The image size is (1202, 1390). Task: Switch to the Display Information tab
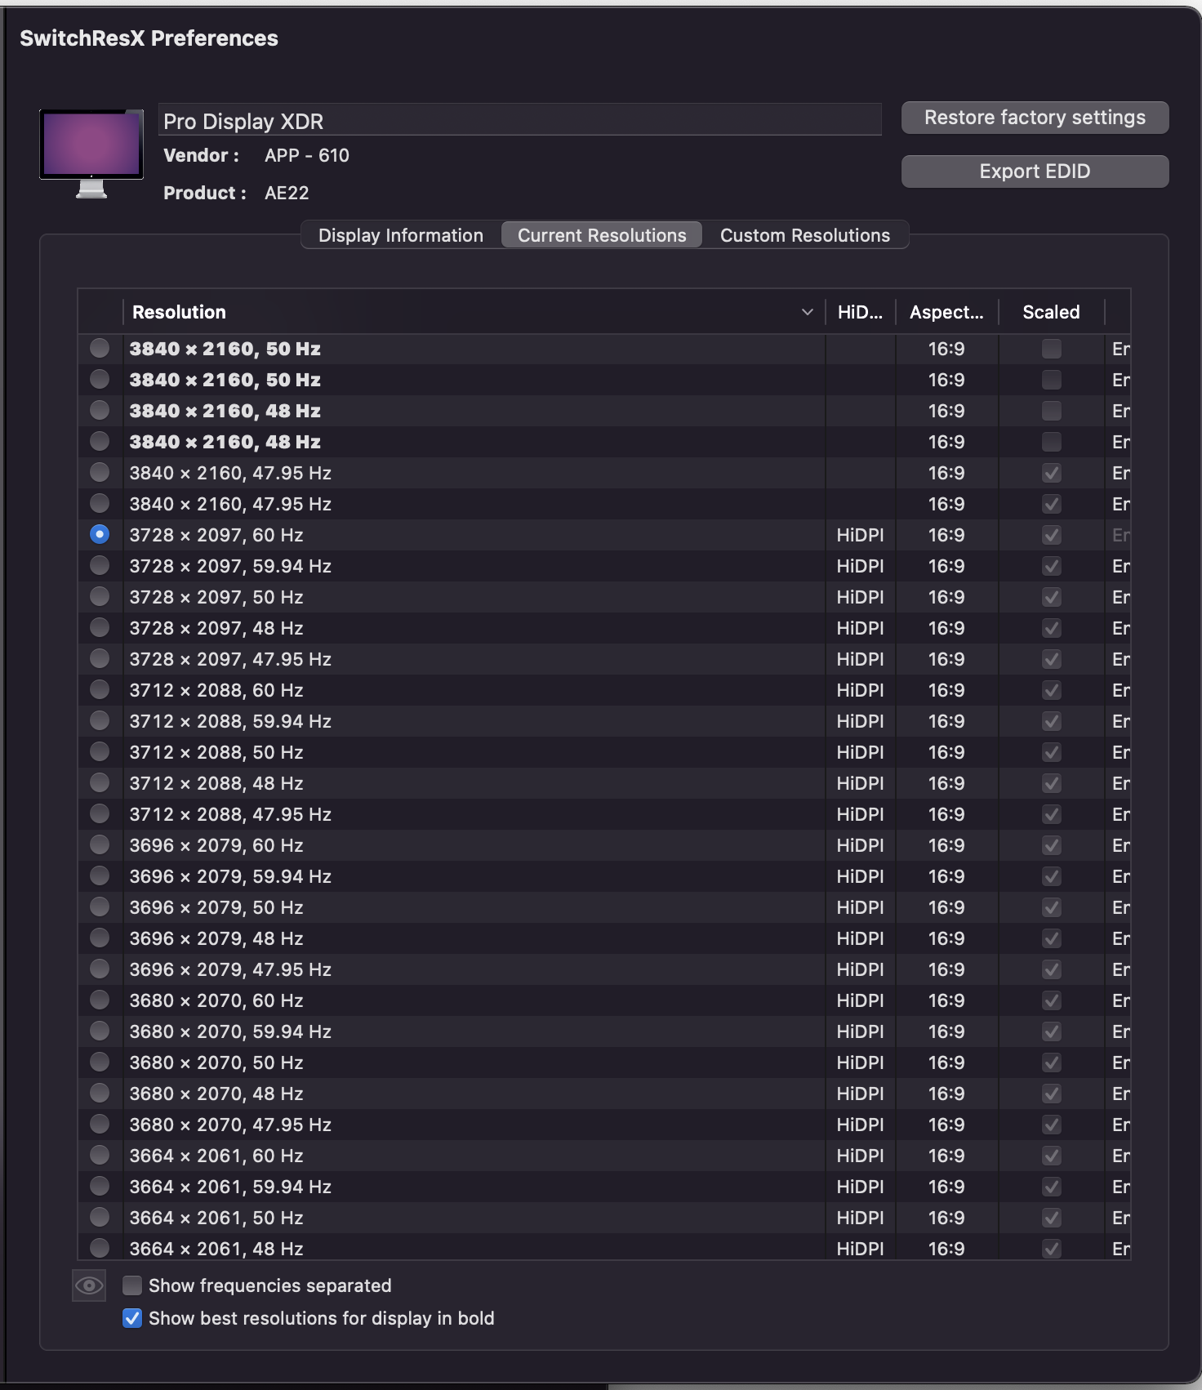click(x=401, y=235)
